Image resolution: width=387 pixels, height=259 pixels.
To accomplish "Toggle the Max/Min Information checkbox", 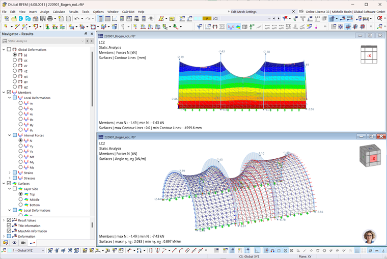I will click(9, 231).
